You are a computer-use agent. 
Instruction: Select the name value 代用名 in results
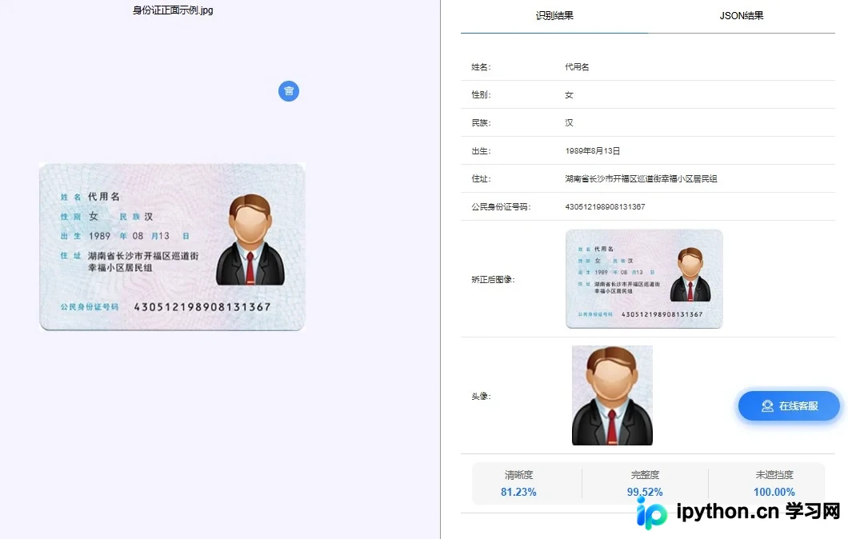pyautogui.click(x=577, y=67)
